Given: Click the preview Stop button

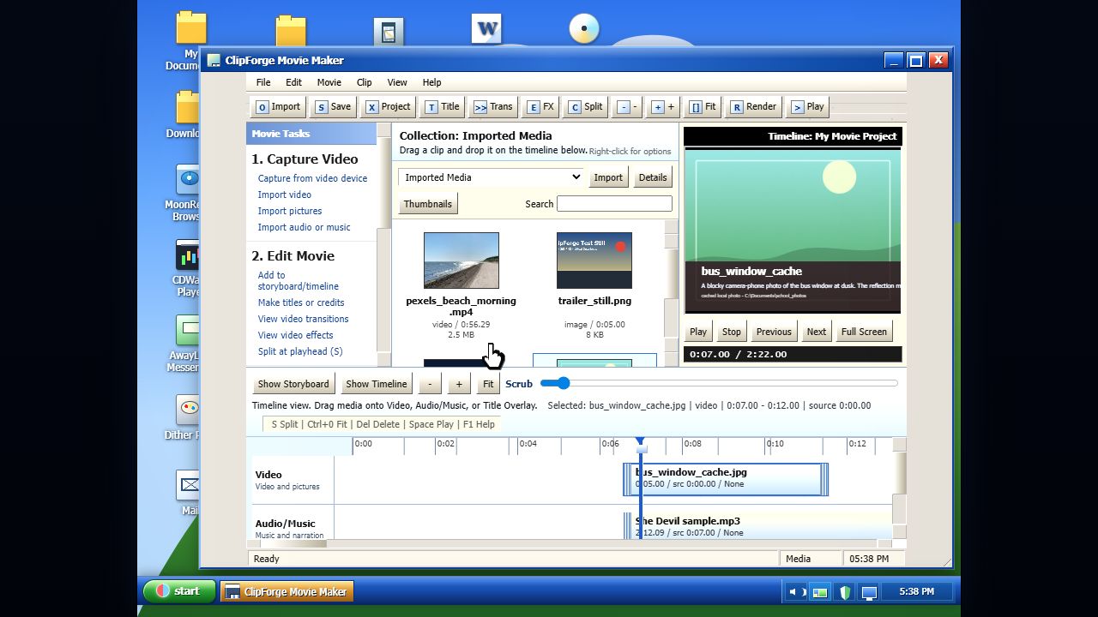Looking at the screenshot, I should (732, 332).
